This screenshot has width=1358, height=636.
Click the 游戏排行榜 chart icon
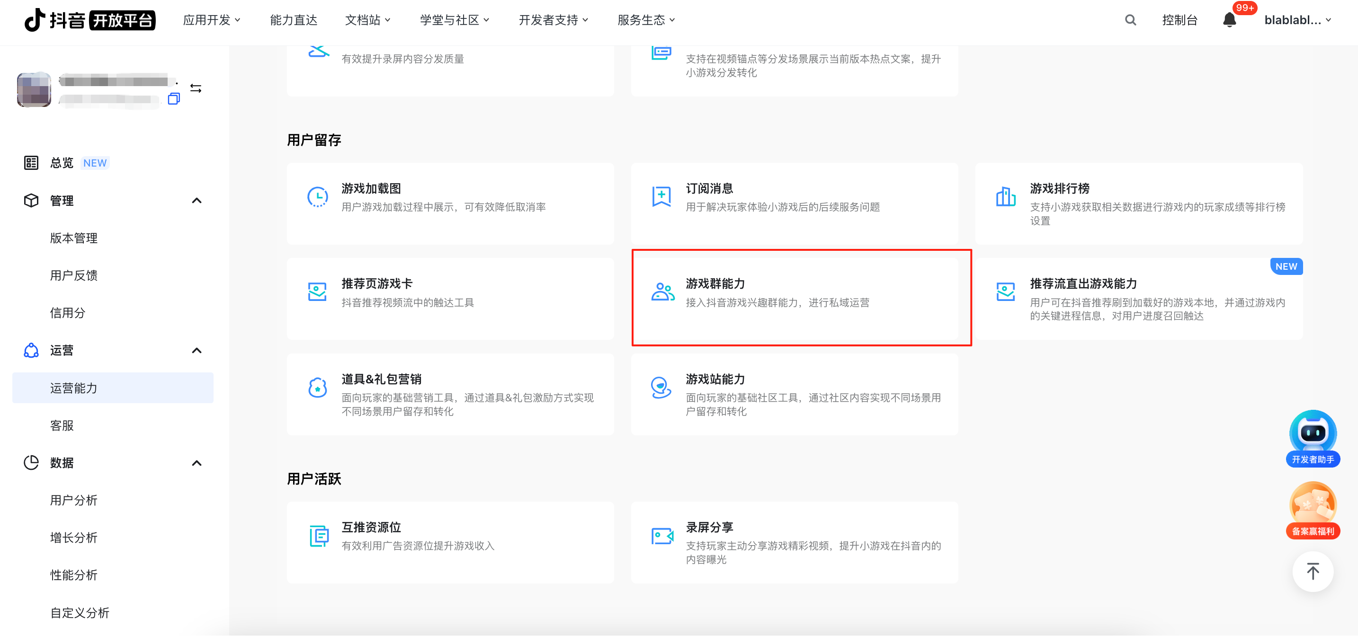click(x=1006, y=196)
